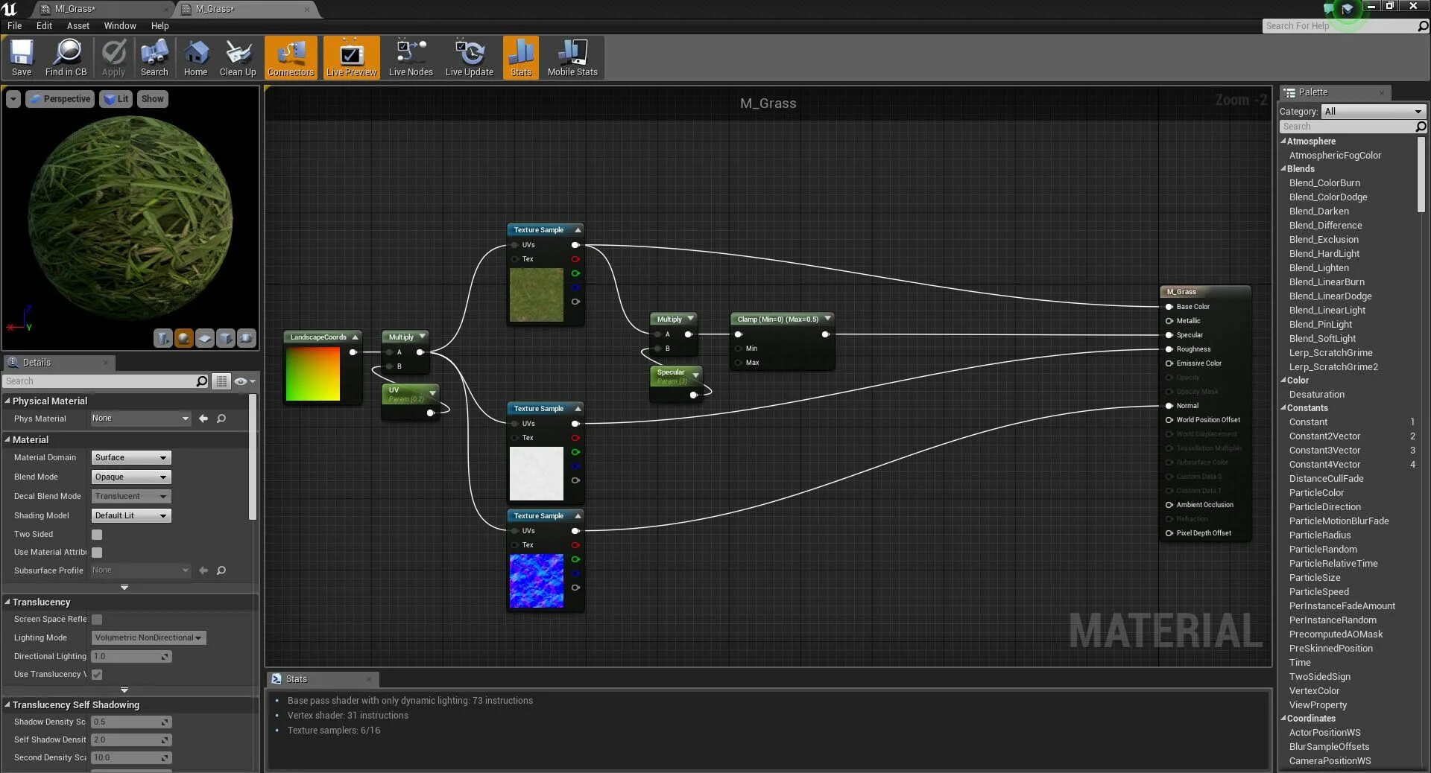Collapse the Atmosphere palette category
Image resolution: width=1431 pixels, height=773 pixels.
[1283, 141]
